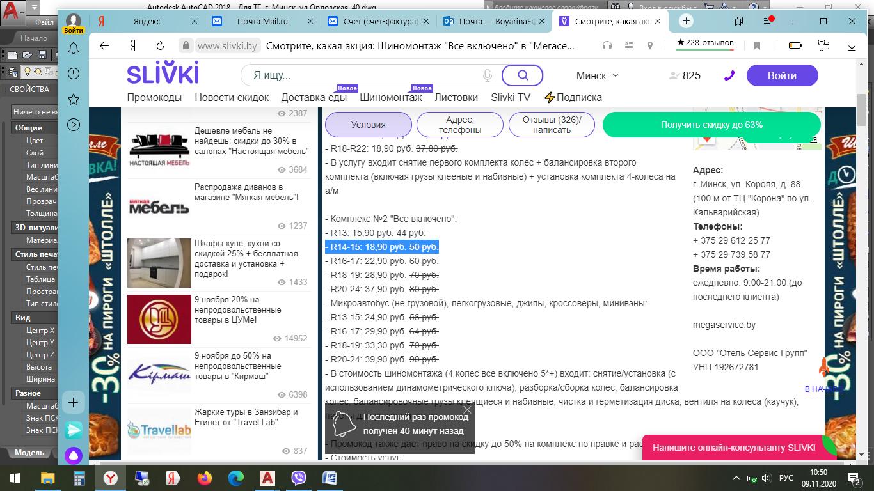
Task: Reload the page with refresh icon
Action: click(x=160, y=45)
